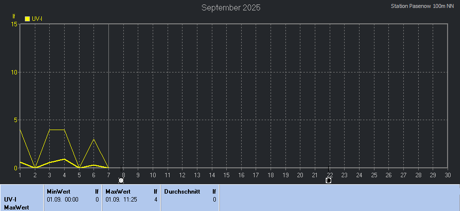
Task: Select day 17 on the x-axis
Action: click(x=256, y=175)
